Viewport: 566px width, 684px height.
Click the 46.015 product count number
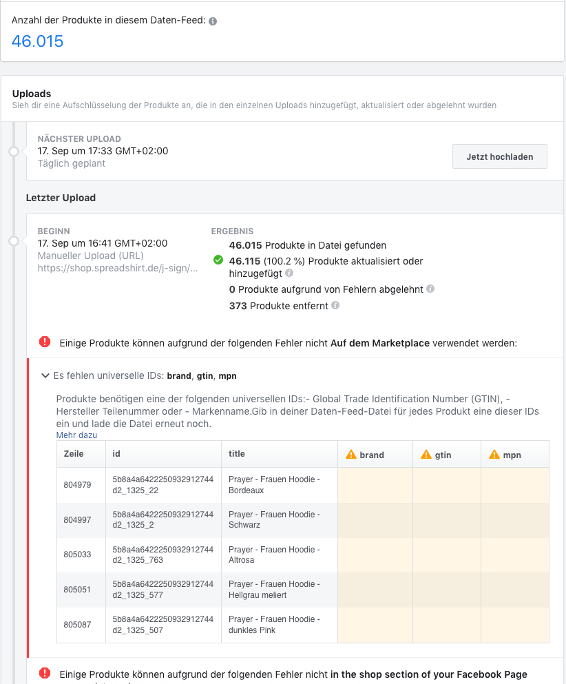coord(37,41)
